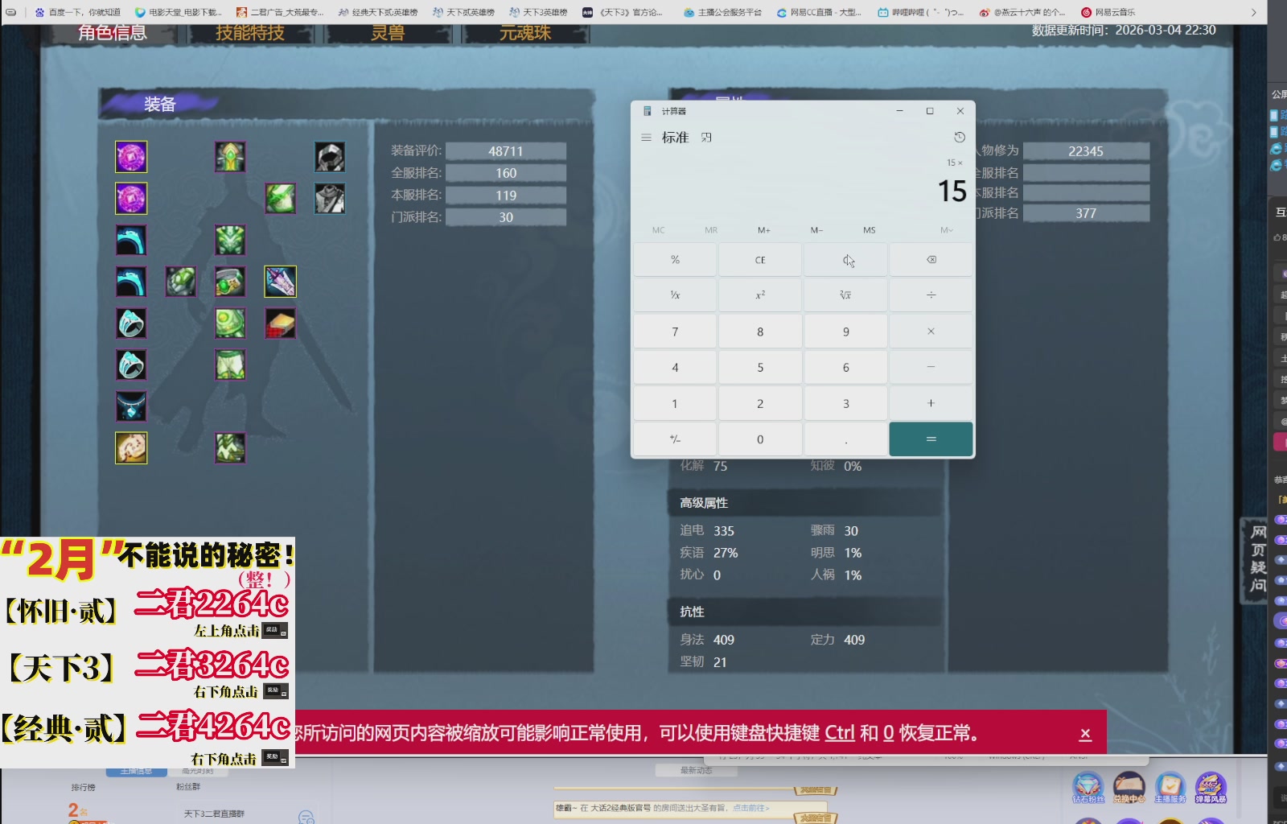Open calculator history via the clock icon
The image size is (1287, 824).
tap(959, 138)
